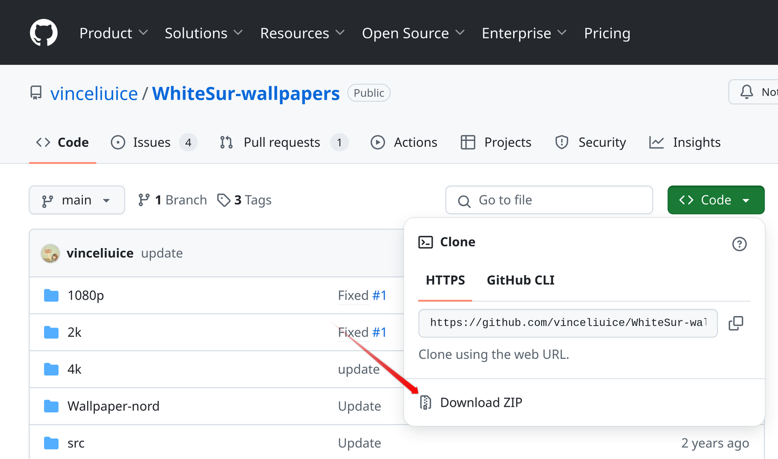Image resolution: width=778 pixels, height=459 pixels.
Task: Open the Product dropdown menu
Action: pos(113,33)
